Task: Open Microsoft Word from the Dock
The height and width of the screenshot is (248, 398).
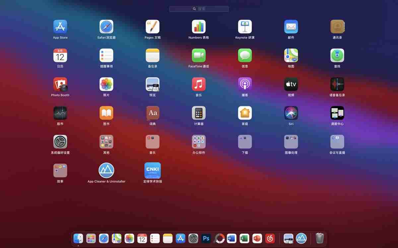Action: (x=232, y=238)
